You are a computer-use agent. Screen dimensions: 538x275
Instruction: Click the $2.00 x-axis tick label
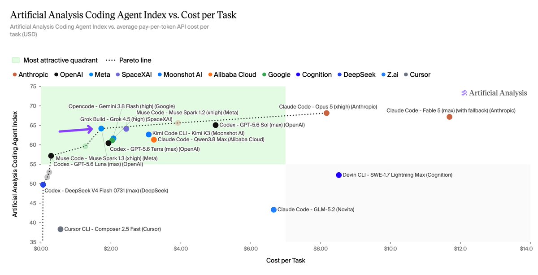pyautogui.click(x=111, y=249)
